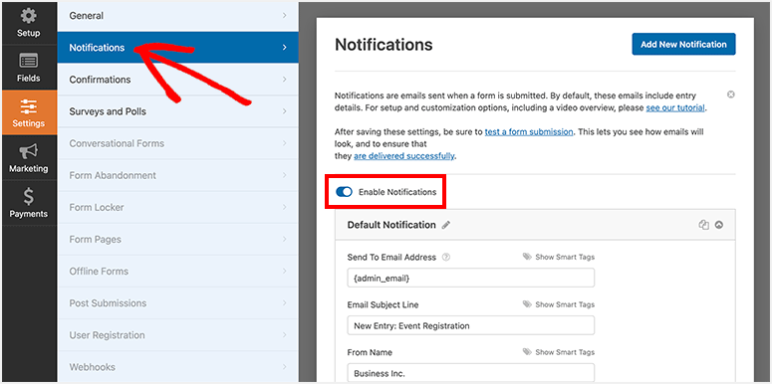Click the chevron on Surveys and Polls row
The width and height of the screenshot is (772, 384).
285,111
